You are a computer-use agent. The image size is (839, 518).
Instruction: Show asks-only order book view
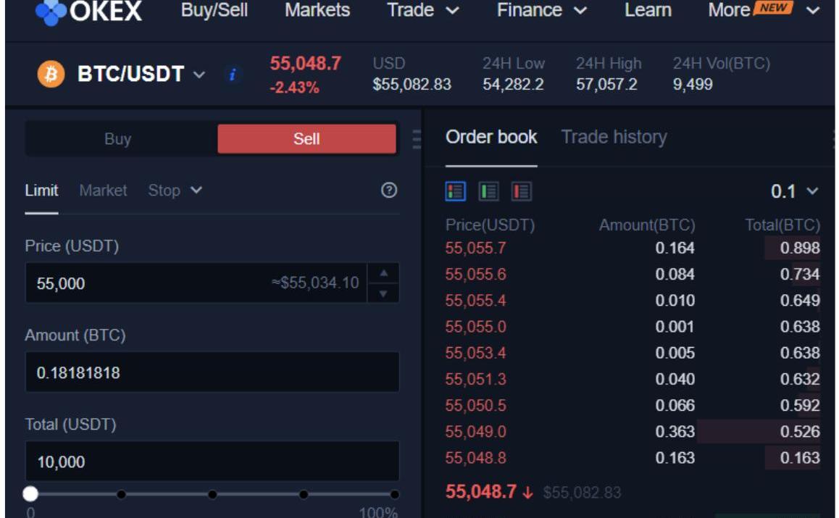pos(521,191)
